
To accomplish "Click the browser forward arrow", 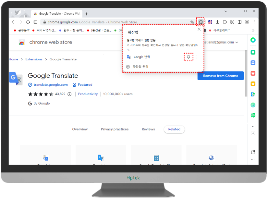I will pos(21,22).
